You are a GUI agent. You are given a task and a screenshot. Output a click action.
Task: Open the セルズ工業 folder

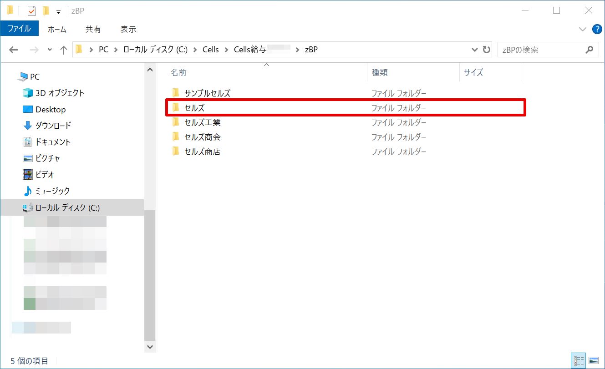[x=202, y=122]
